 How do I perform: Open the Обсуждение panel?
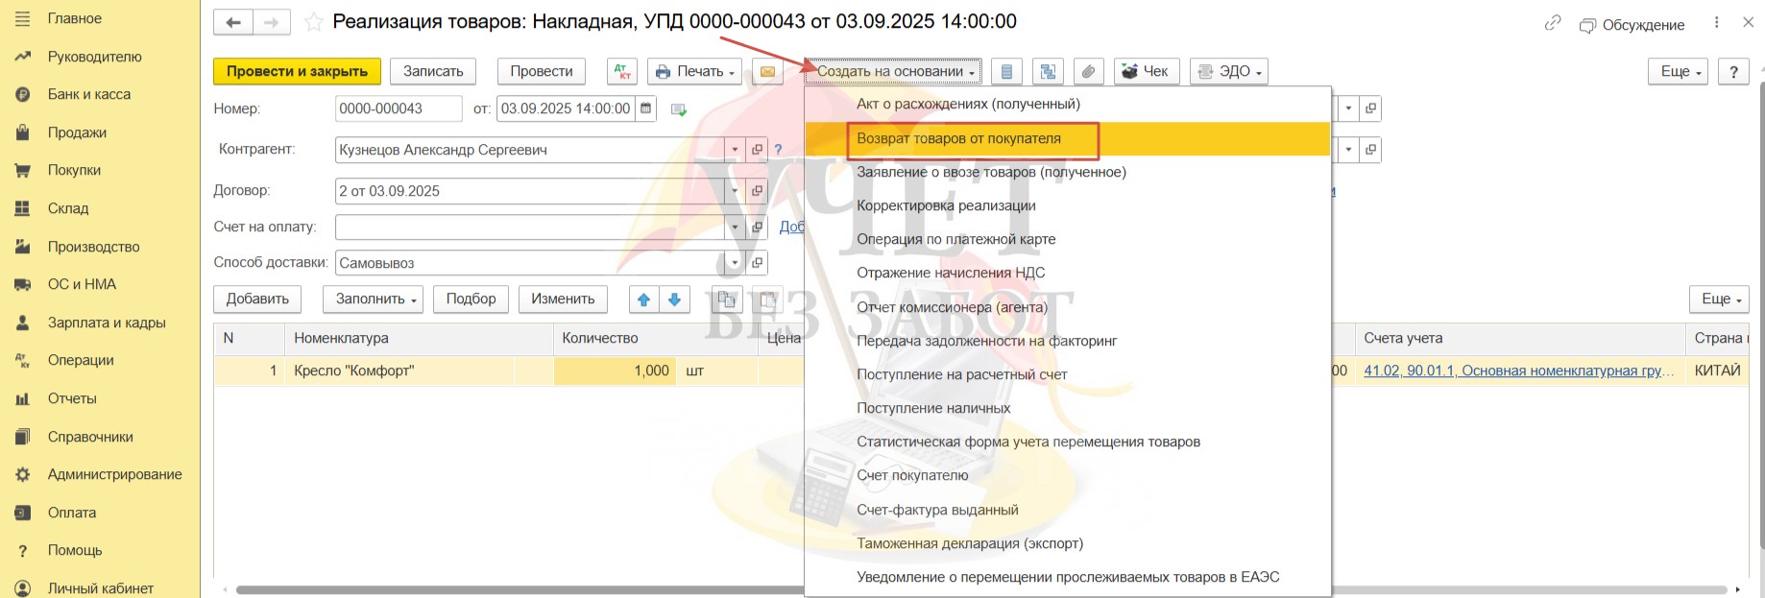coord(1632,25)
